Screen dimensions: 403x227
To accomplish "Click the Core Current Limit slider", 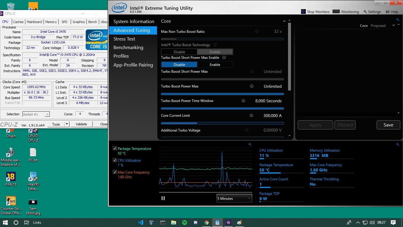I will click(222, 123).
